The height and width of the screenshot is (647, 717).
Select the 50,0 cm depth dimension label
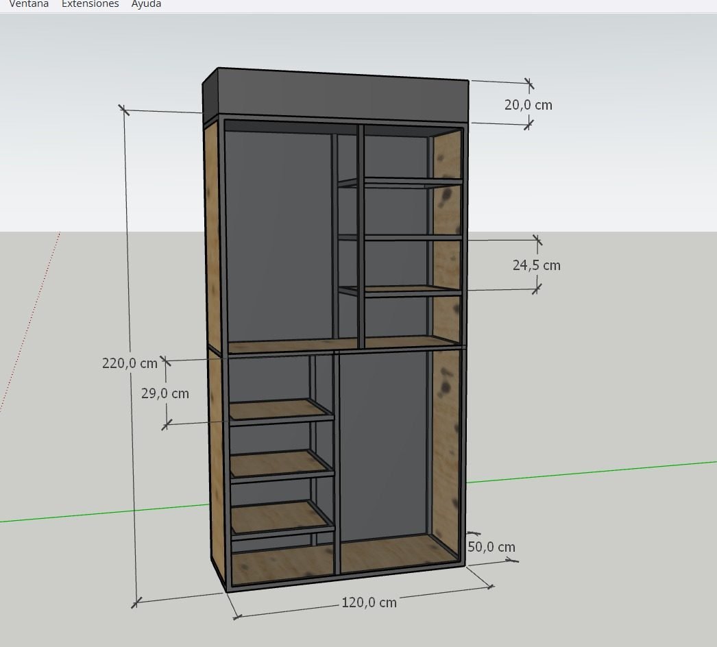491,547
